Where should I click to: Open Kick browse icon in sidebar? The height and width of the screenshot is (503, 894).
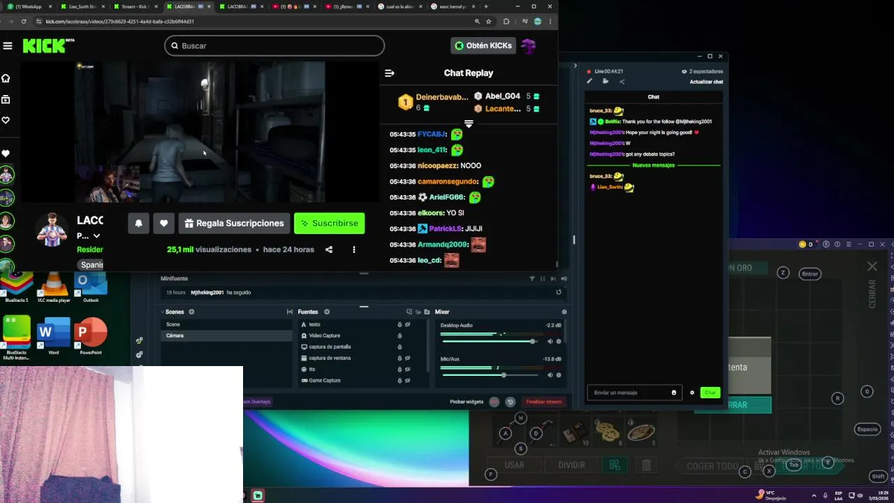point(6,100)
